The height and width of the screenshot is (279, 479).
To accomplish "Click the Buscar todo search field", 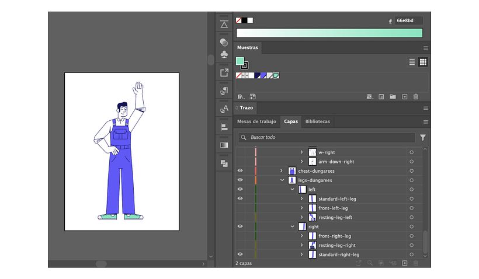I will point(327,137).
